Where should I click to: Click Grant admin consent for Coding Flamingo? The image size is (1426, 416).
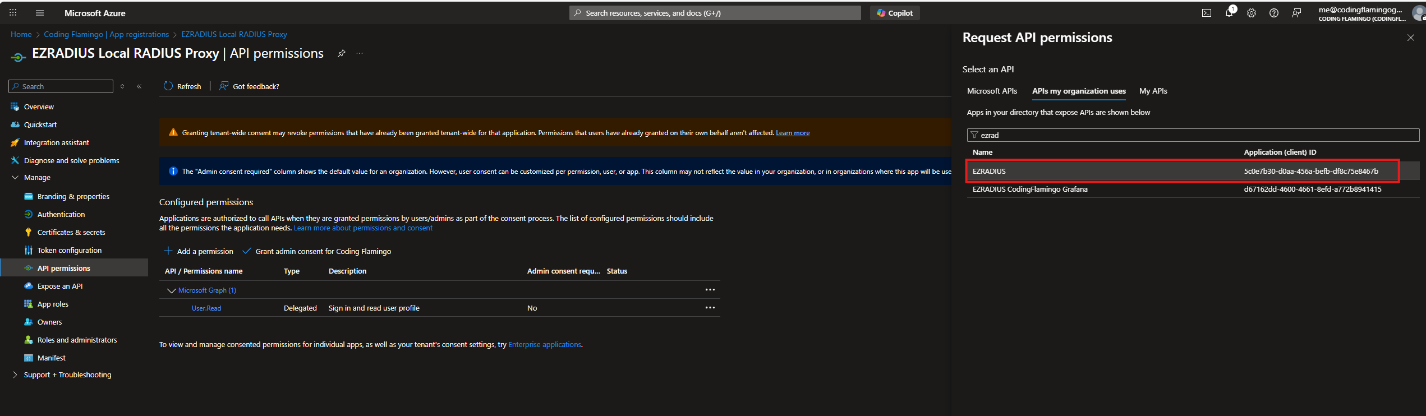point(317,251)
